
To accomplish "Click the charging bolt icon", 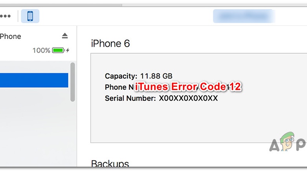I will coord(68,50).
